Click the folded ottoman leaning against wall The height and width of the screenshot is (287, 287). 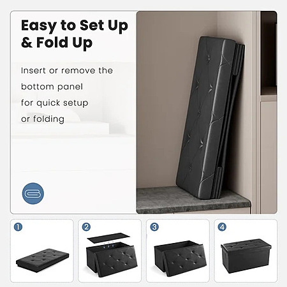pos(210,118)
